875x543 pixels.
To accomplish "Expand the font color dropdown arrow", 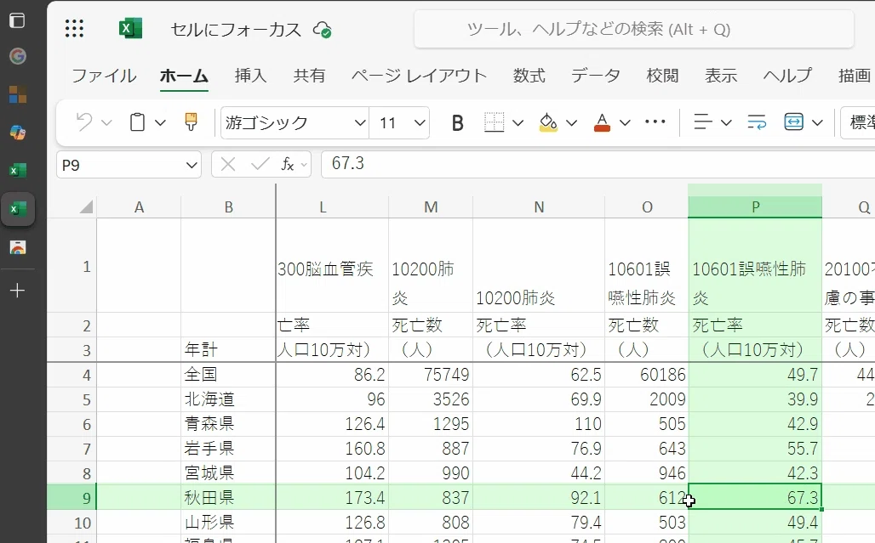I will [625, 122].
